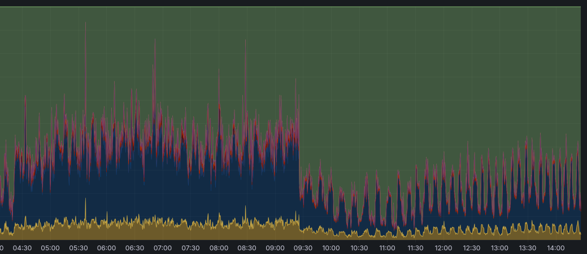Select the 14:00 time axis label

(555, 248)
